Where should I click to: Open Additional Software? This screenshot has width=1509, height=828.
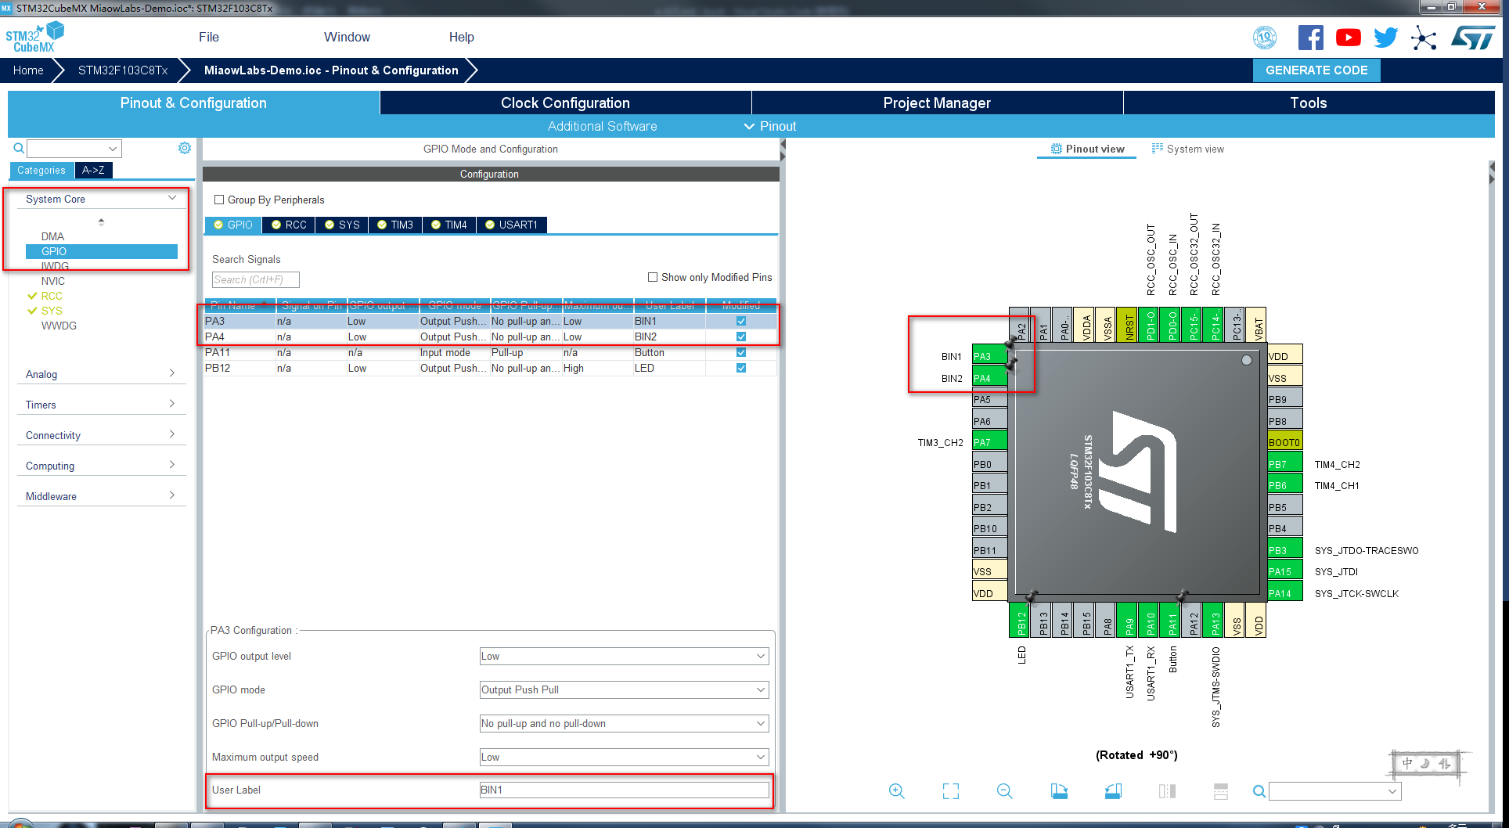(x=602, y=126)
